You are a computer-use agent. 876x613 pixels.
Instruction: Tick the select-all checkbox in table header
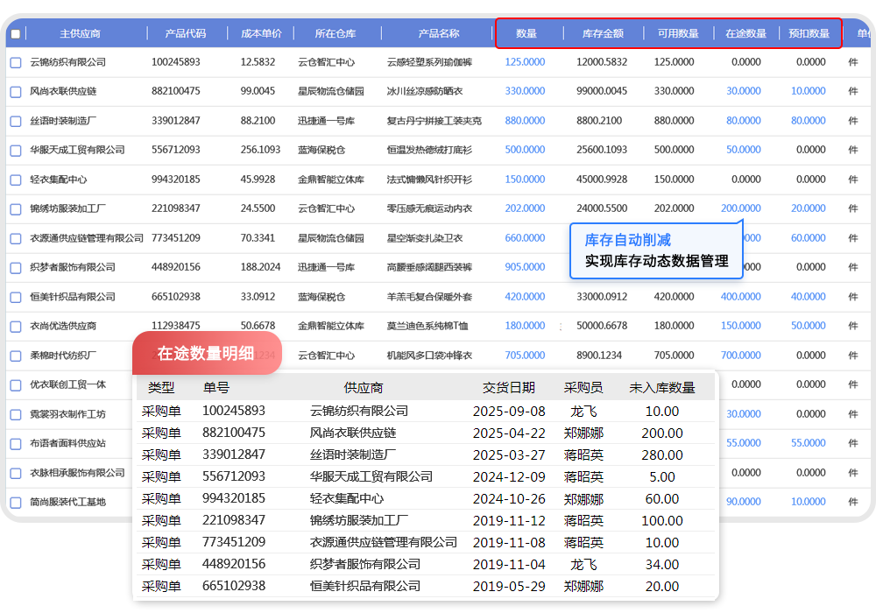point(16,34)
